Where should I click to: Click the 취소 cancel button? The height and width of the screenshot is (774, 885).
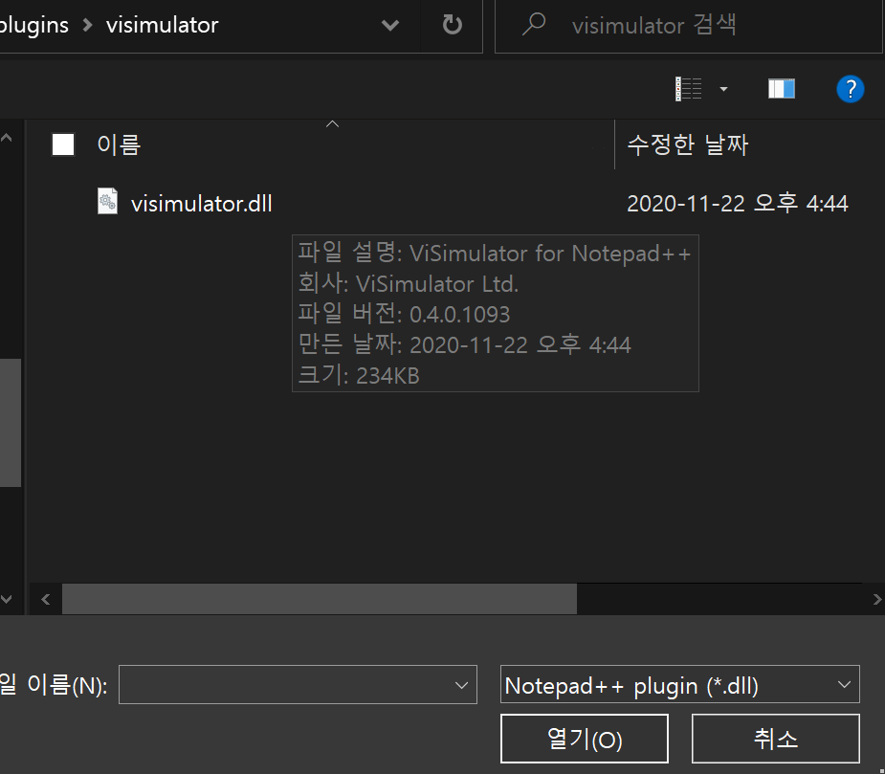tap(776, 739)
